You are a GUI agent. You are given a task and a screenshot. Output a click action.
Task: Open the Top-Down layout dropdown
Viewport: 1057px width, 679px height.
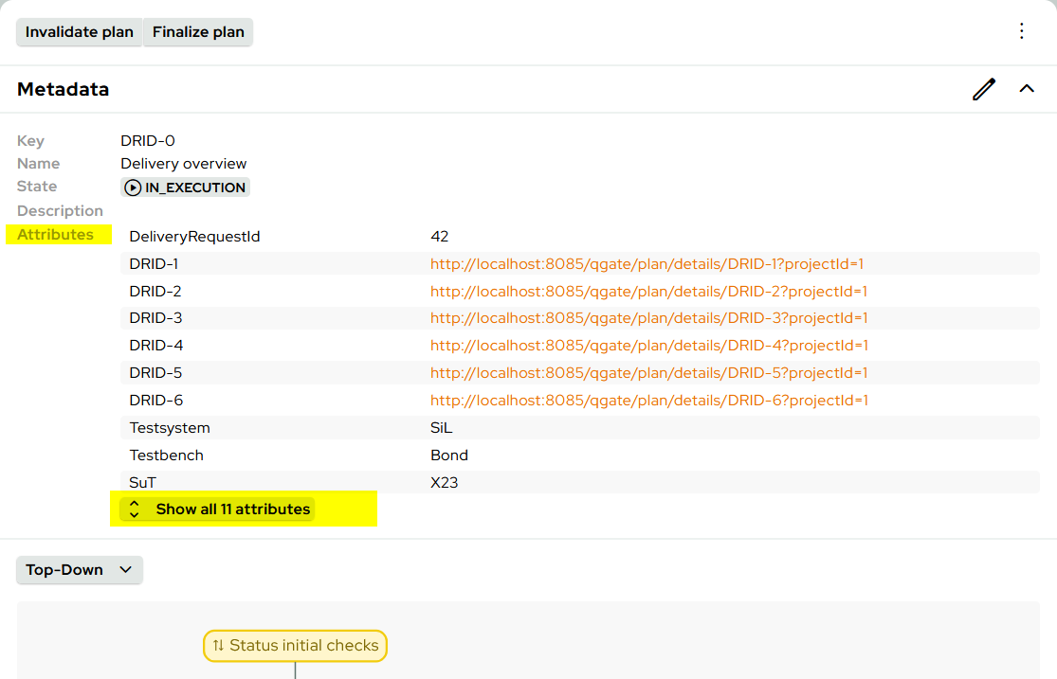pyautogui.click(x=79, y=570)
